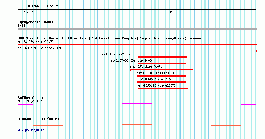Open variant esv1693112 (Levy2007) label
The width and height of the screenshot is (265, 139).
[157, 85]
